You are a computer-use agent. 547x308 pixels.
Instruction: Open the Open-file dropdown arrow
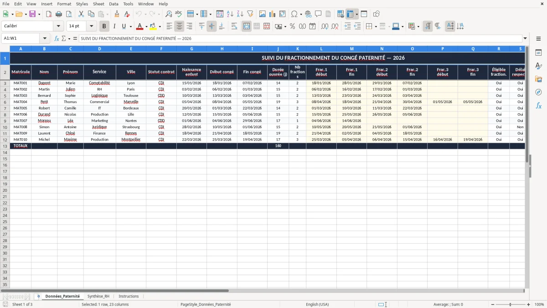[25, 14]
